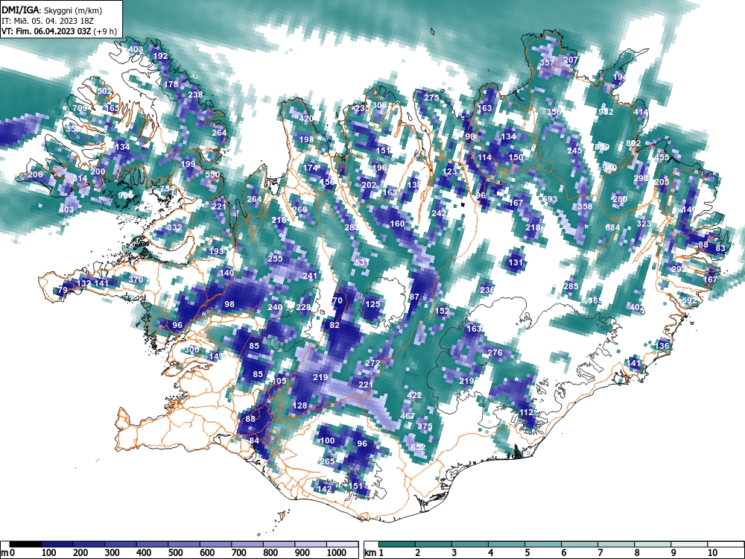745x559 pixels.
Task: Click the map value 314
Action: point(80,179)
